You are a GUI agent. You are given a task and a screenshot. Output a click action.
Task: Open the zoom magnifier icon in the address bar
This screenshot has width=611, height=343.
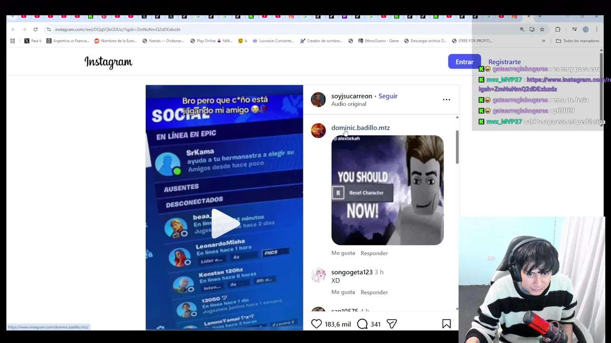pos(522,29)
